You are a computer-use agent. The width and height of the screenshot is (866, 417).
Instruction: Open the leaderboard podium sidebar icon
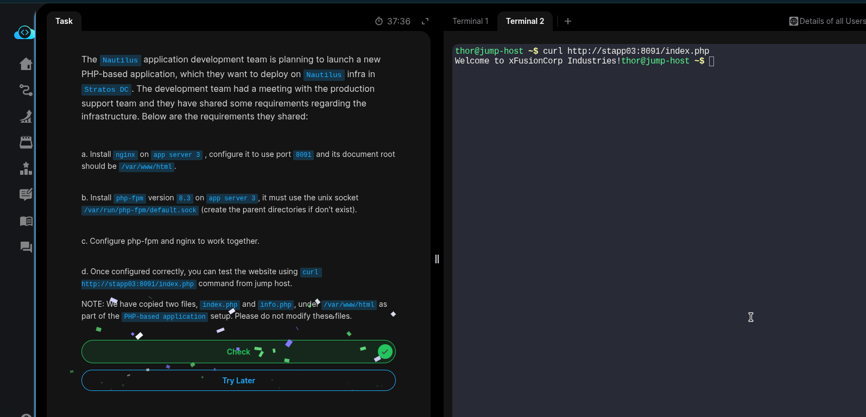[26, 168]
